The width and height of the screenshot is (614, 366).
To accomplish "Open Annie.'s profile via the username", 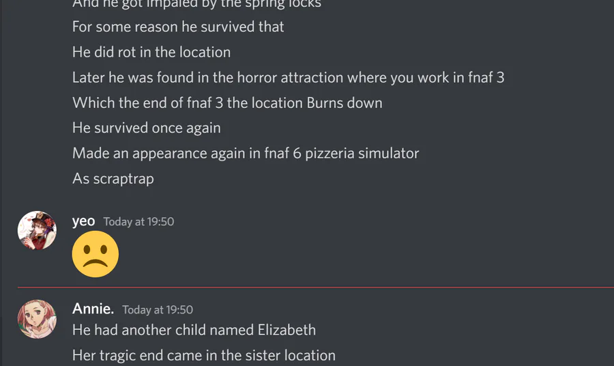I will tap(93, 309).
